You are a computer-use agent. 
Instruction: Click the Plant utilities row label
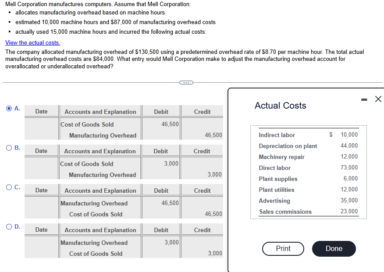277,190
